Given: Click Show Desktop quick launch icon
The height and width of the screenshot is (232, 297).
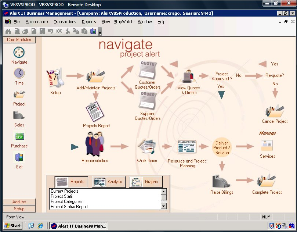Looking at the screenshot, I should [31, 226].
